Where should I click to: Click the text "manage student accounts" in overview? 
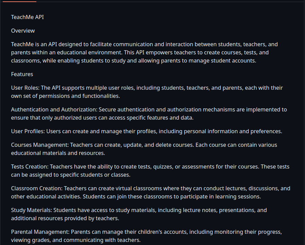[x=224, y=60]
